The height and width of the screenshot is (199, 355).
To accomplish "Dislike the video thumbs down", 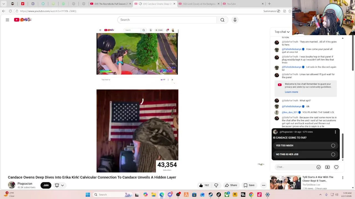I will click(x=216, y=185).
